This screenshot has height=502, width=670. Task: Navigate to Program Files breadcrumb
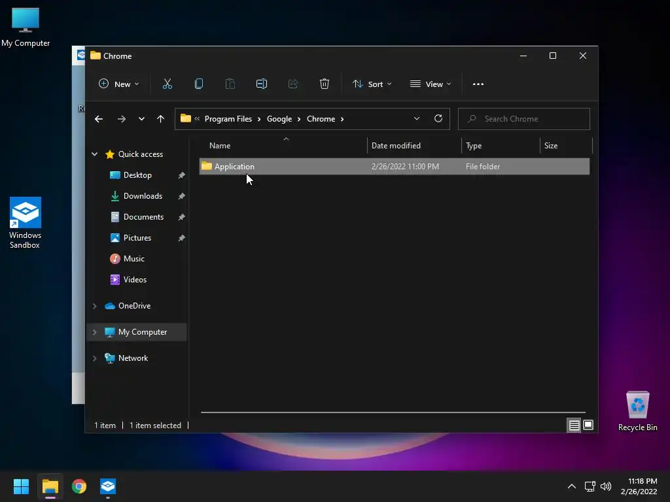coord(228,119)
